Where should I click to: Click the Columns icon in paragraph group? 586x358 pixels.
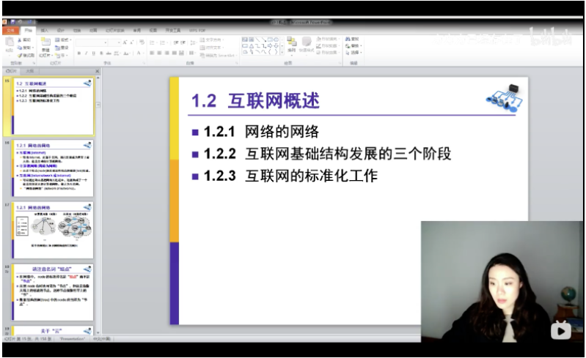tap(192, 53)
